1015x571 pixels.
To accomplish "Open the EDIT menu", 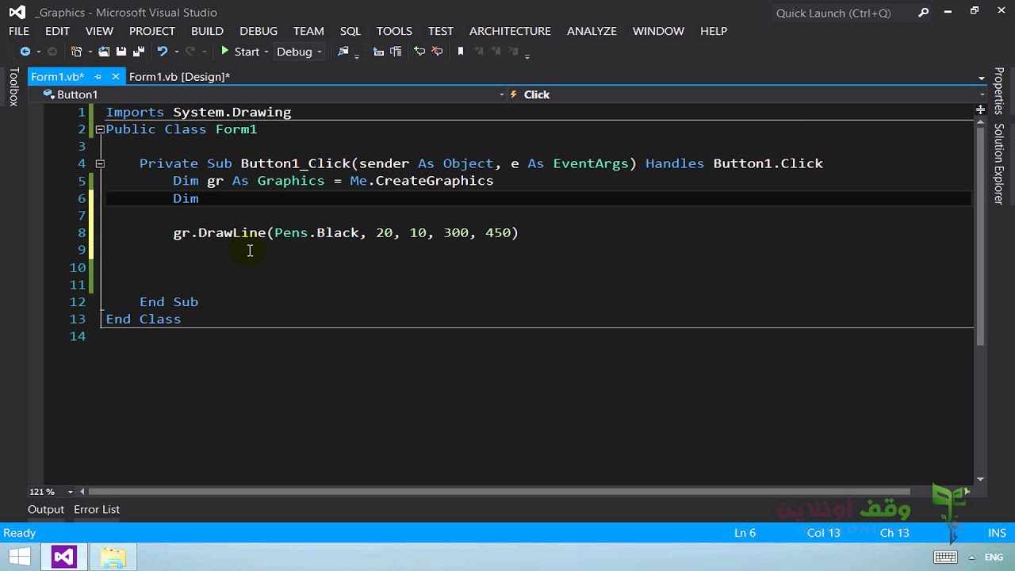I will point(57,31).
